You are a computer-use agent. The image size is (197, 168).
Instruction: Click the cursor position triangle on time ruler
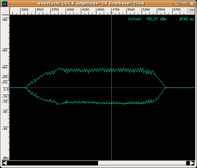[111, 13]
